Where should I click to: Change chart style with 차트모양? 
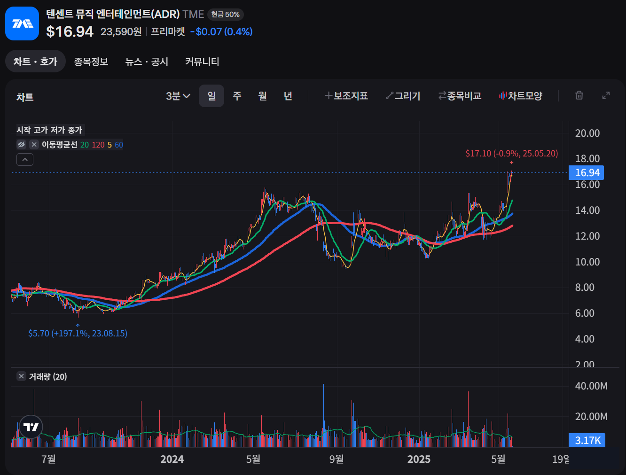(x=521, y=96)
